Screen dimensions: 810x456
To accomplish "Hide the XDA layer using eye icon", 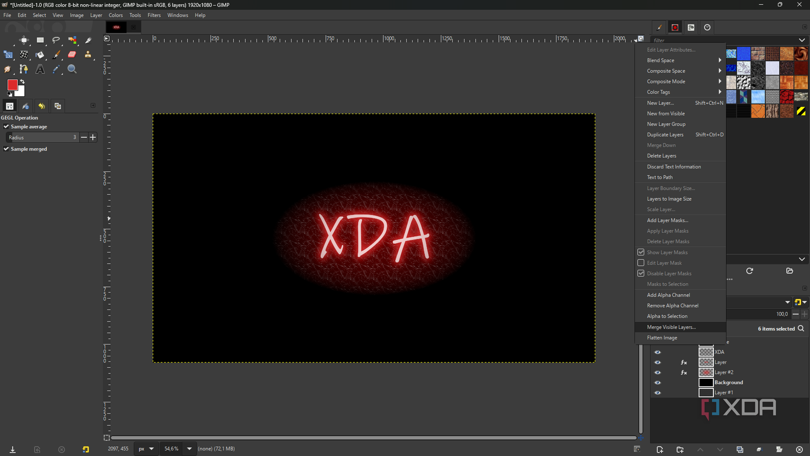I will [x=658, y=352].
